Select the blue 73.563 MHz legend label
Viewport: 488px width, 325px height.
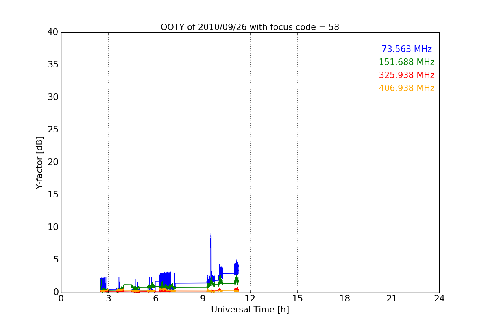click(407, 49)
